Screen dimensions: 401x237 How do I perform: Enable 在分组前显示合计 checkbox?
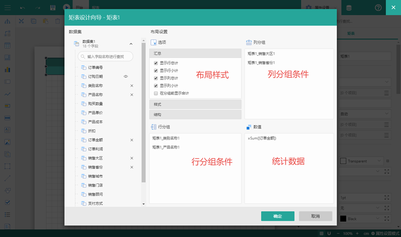click(156, 93)
